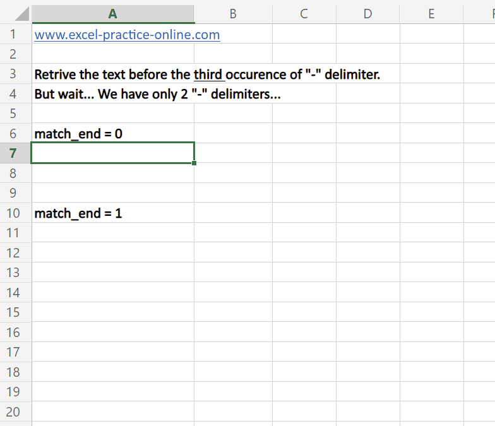Select the column A header

click(112, 14)
